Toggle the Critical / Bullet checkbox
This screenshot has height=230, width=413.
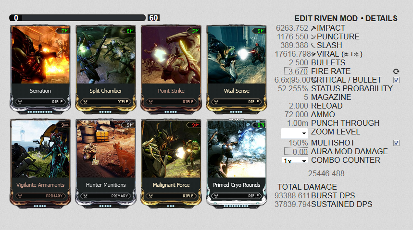pyautogui.click(x=396, y=80)
